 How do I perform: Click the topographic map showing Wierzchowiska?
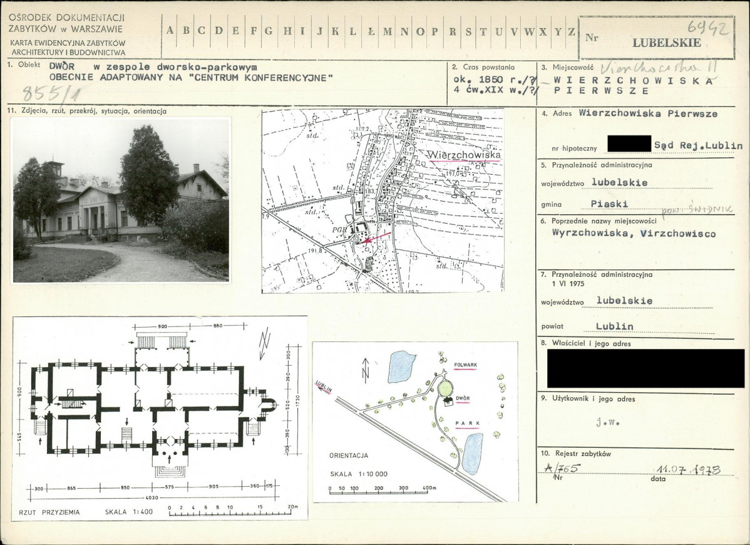tap(383, 200)
